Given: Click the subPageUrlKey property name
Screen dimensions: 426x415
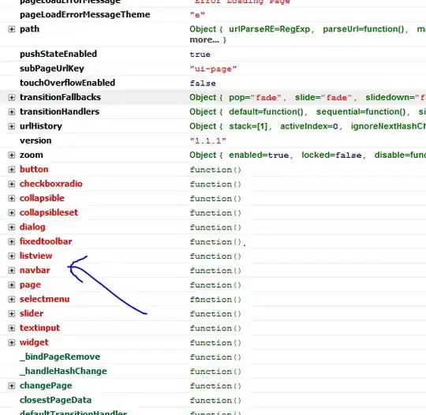Looking at the screenshot, I should point(51,69).
